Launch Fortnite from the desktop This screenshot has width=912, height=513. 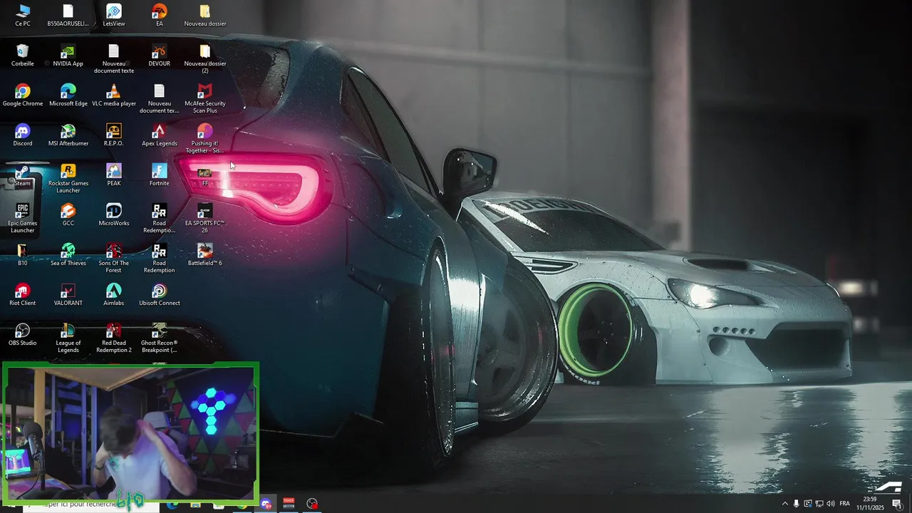[x=160, y=175]
